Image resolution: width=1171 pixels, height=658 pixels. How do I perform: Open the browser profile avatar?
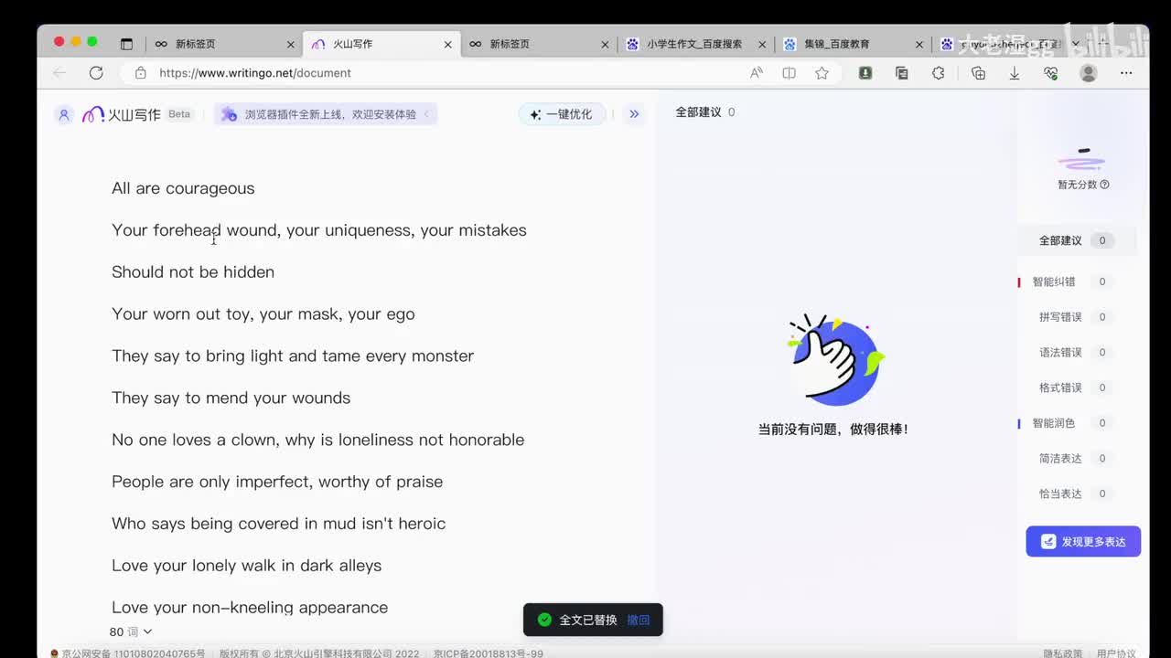coord(1088,73)
